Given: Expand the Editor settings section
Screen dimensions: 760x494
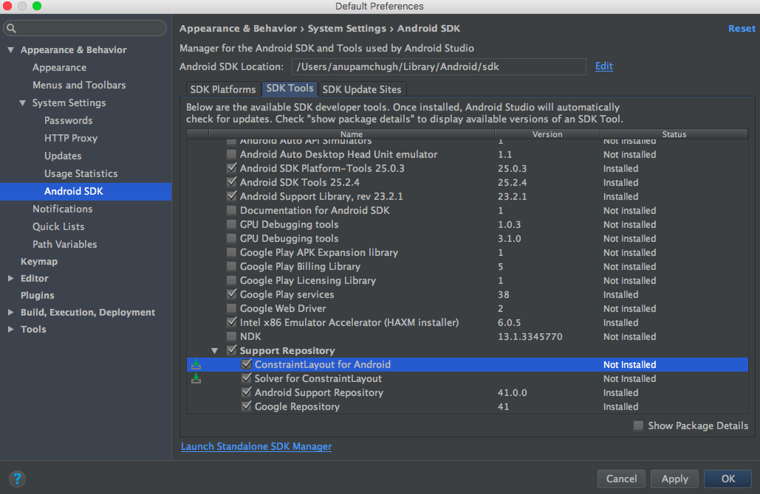Looking at the screenshot, I should coord(10,279).
